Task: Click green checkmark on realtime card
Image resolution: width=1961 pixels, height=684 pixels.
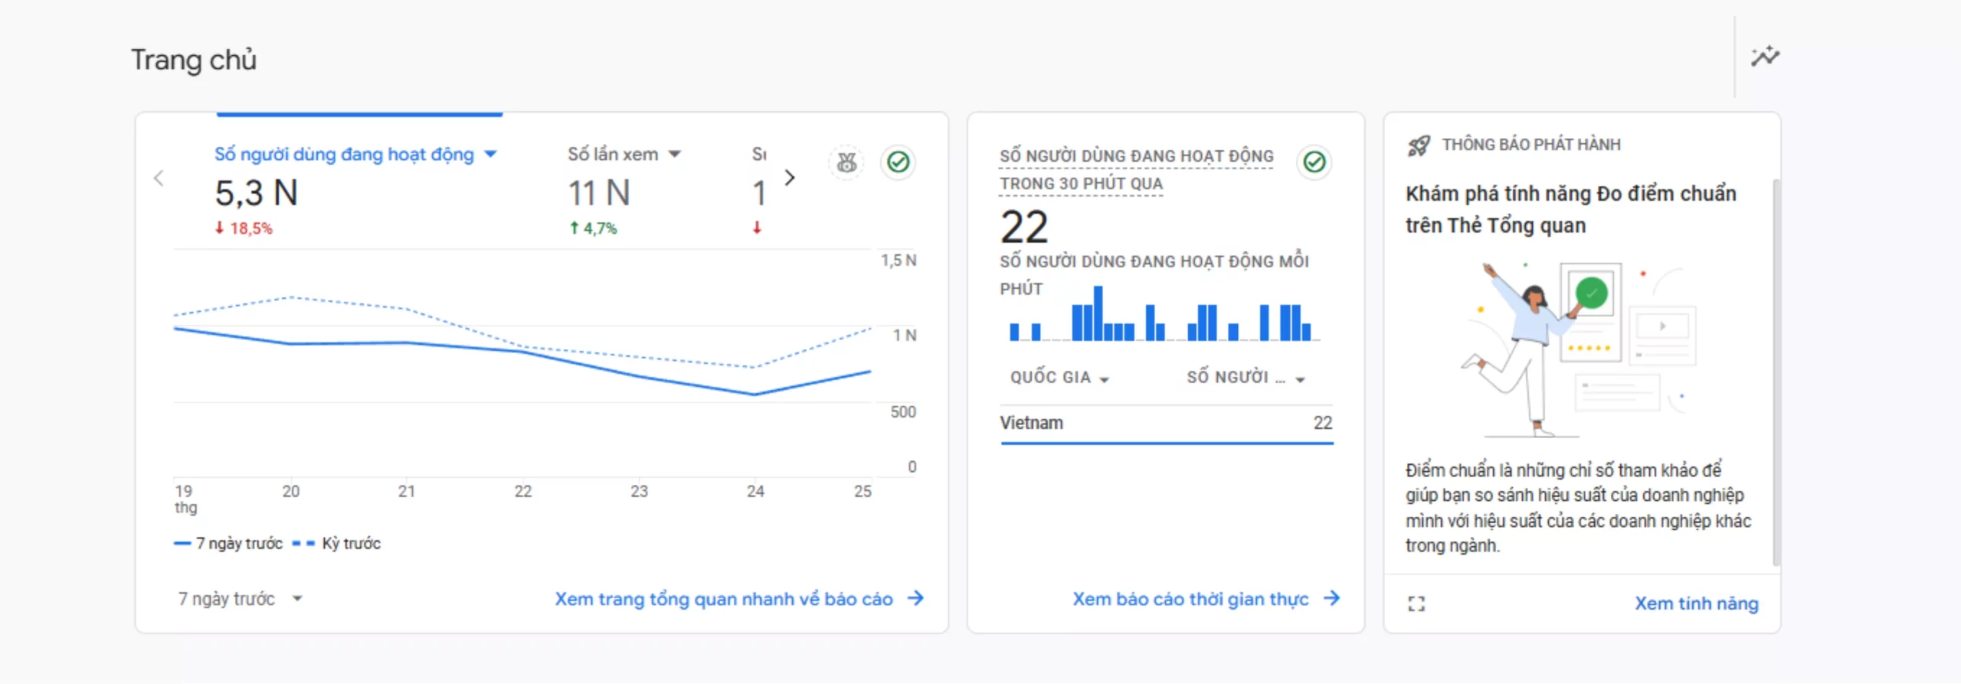Action: coord(1314,162)
